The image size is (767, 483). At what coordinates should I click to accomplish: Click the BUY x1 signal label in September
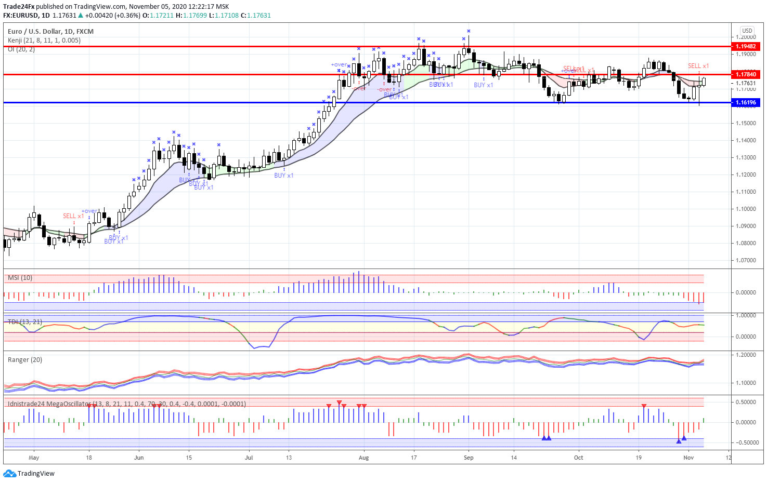tap(484, 85)
